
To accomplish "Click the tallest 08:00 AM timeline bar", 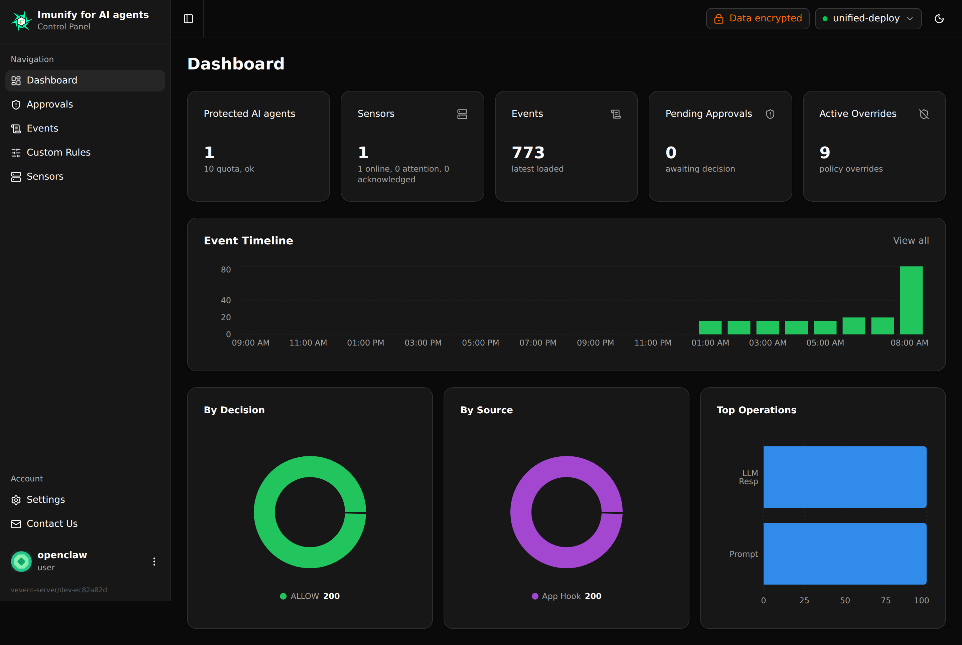I will (911, 300).
